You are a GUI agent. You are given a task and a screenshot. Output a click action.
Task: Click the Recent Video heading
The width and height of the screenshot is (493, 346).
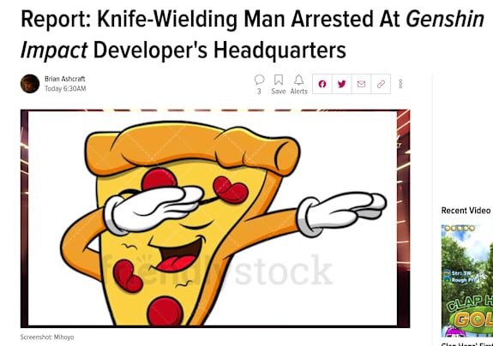point(466,211)
